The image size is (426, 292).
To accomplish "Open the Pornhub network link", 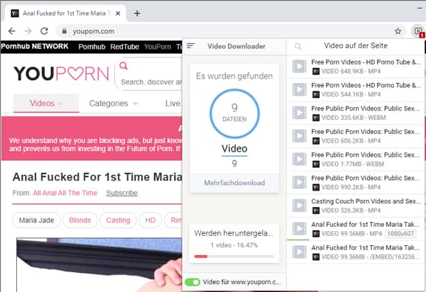I will coord(92,47).
